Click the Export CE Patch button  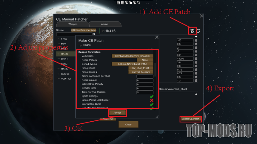(191, 119)
